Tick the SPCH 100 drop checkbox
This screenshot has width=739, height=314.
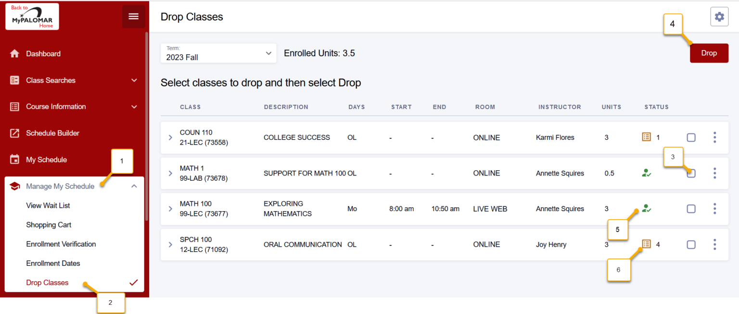[x=691, y=244]
